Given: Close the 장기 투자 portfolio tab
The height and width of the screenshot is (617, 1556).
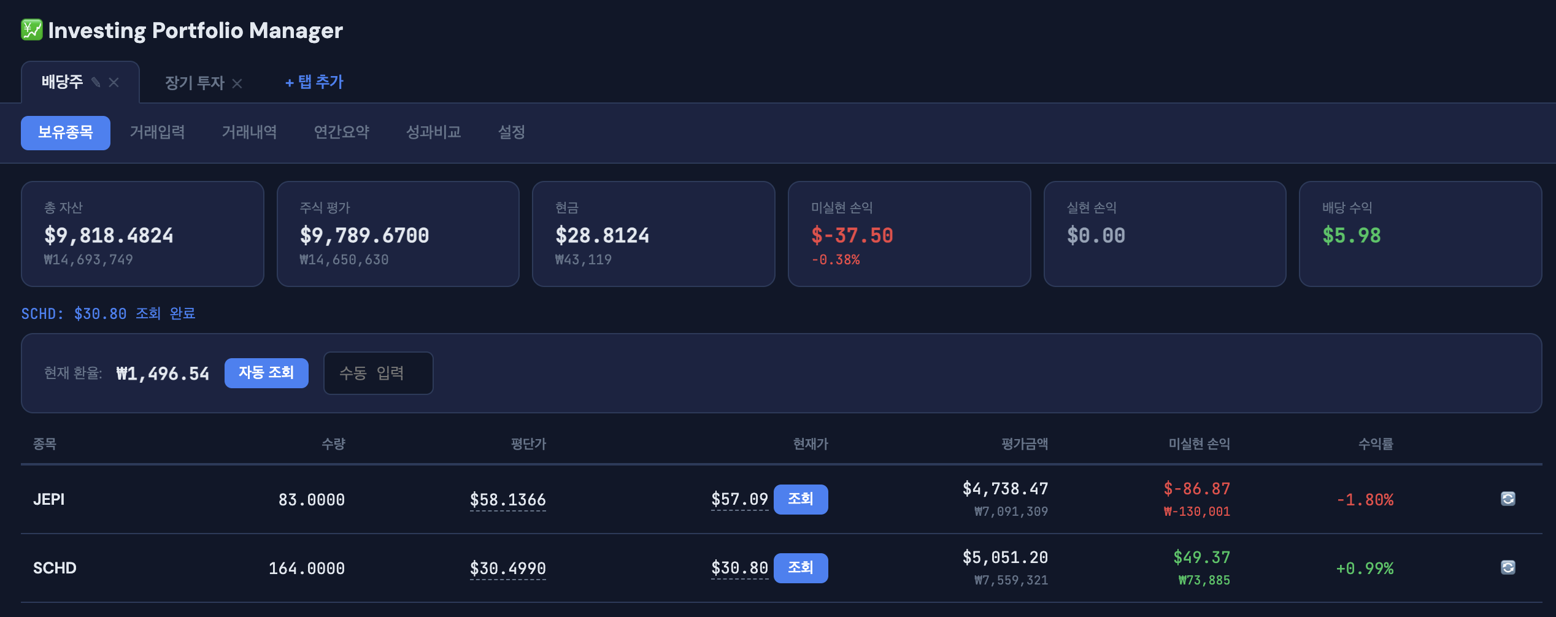Looking at the screenshot, I should (237, 83).
